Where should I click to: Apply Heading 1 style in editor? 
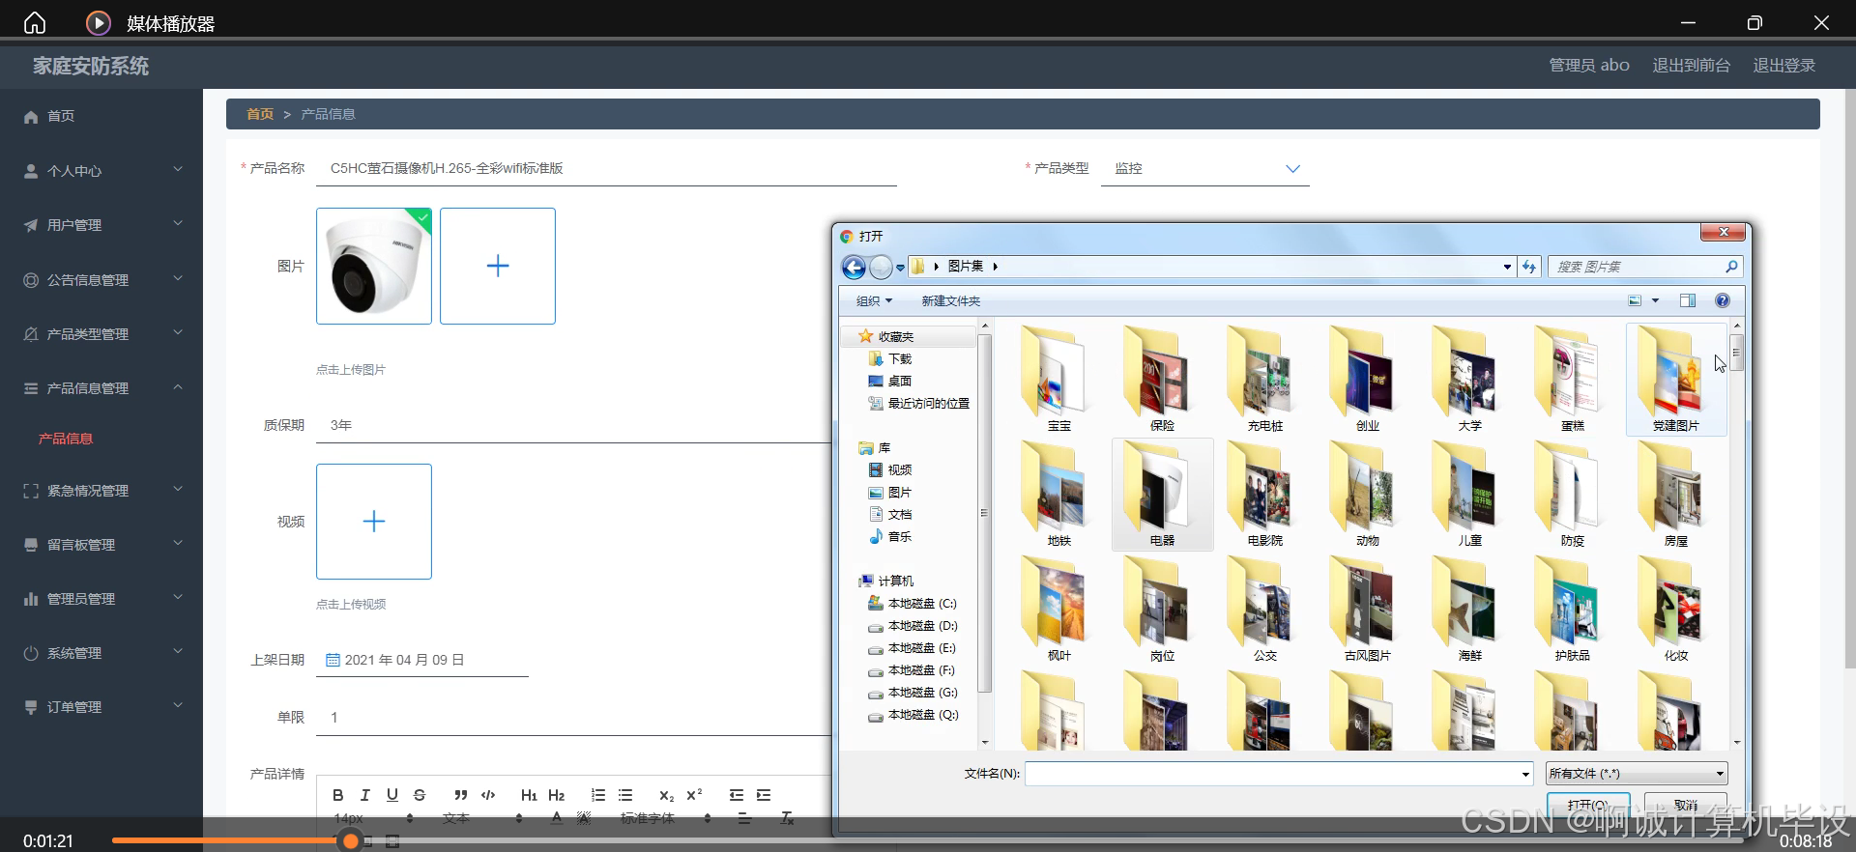tap(529, 795)
